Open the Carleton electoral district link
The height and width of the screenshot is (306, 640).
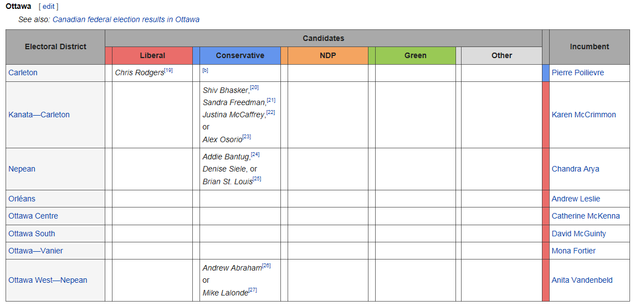pyautogui.click(x=23, y=73)
